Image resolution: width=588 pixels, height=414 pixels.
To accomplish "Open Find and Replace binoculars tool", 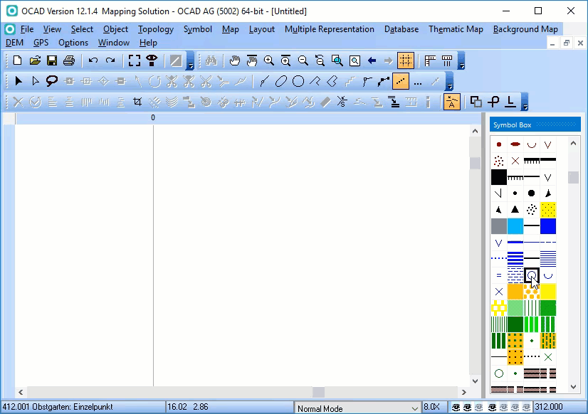I will pyautogui.click(x=211, y=60).
